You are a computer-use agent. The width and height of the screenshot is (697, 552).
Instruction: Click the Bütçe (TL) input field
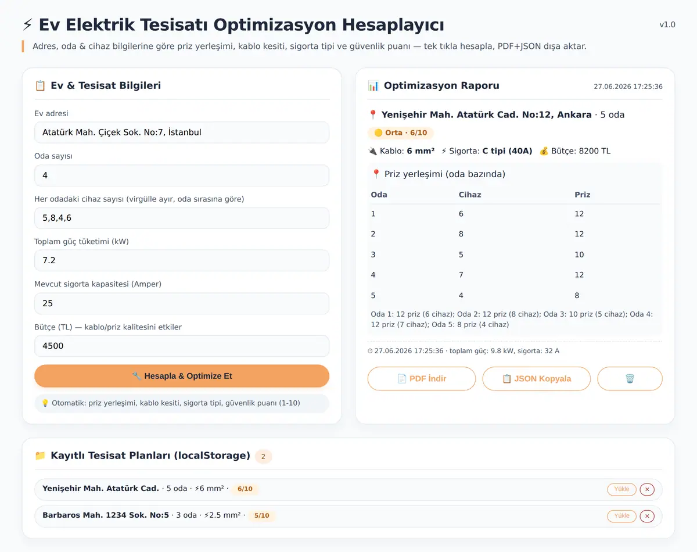(182, 346)
